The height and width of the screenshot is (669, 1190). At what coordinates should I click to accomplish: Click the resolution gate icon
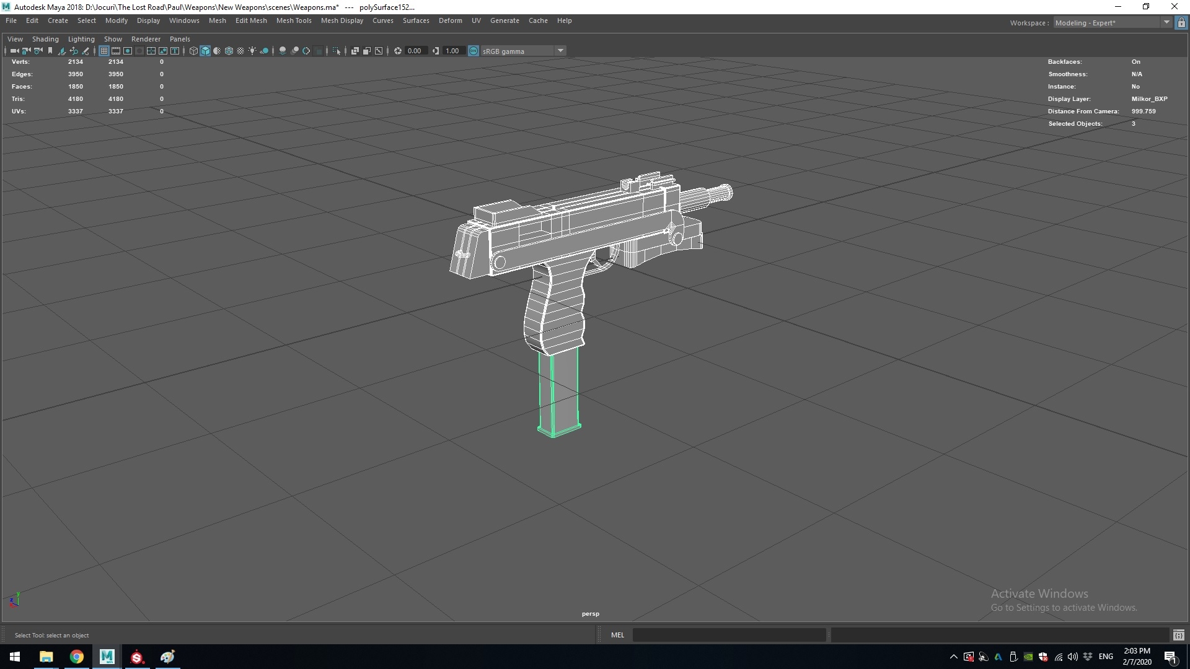pyautogui.click(x=128, y=51)
